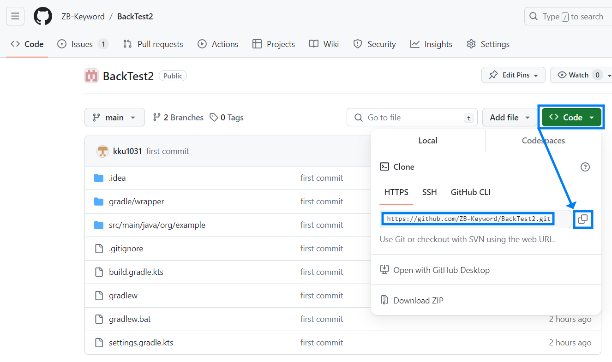This screenshot has height=362, width=612.
Task: Click the .idea folder icon
Action: [99, 178]
